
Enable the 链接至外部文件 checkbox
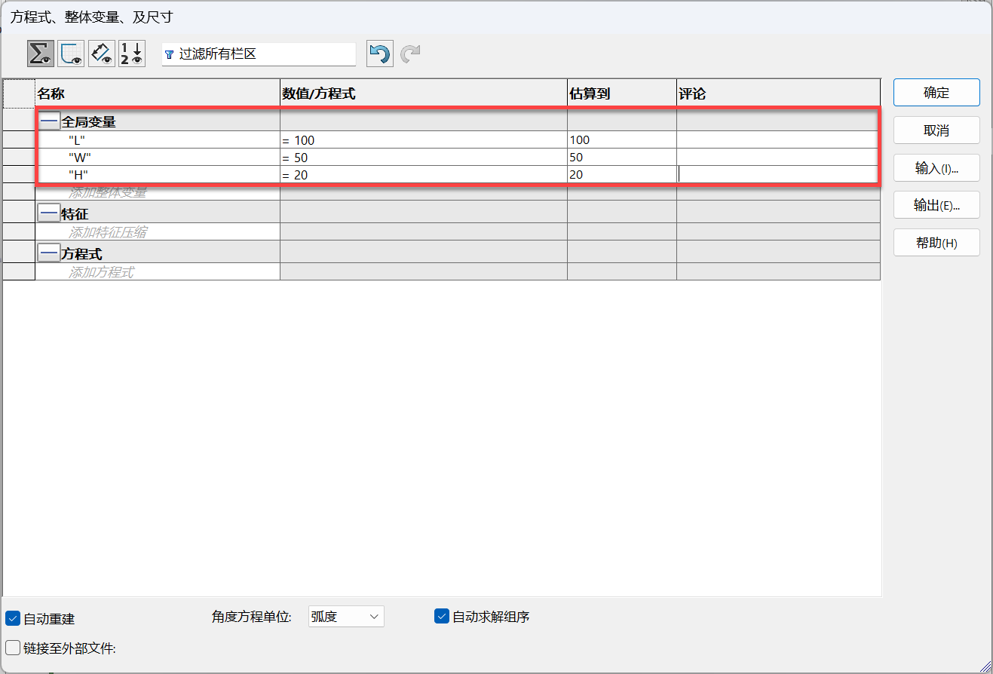(x=13, y=648)
